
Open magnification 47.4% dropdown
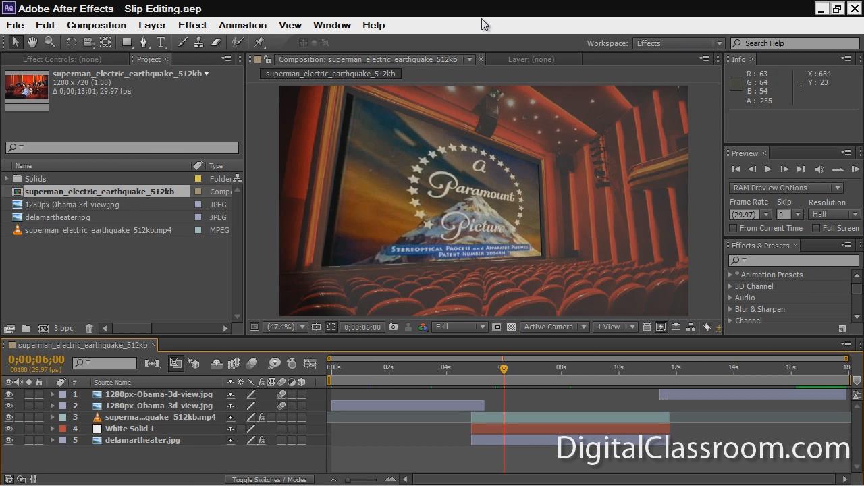284,327
